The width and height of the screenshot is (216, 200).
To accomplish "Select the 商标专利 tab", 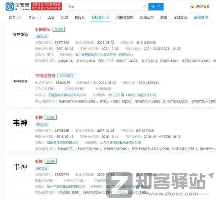I will click(x=100, y=18).
